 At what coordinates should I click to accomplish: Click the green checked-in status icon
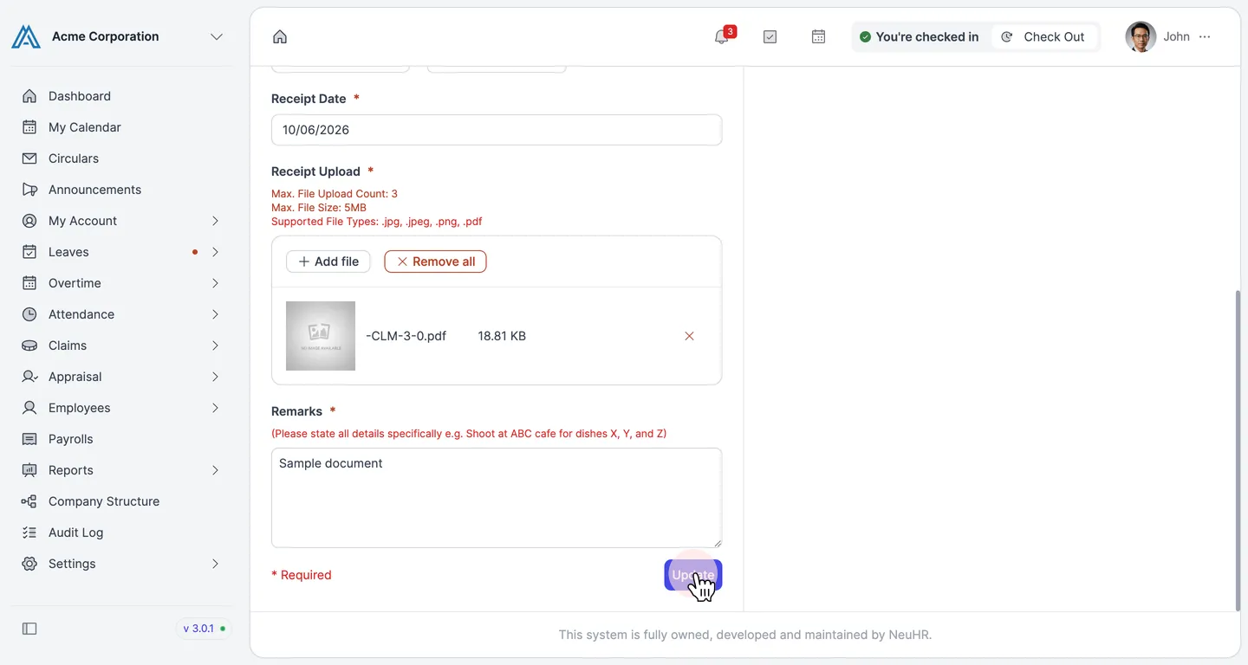pos(865,37)
